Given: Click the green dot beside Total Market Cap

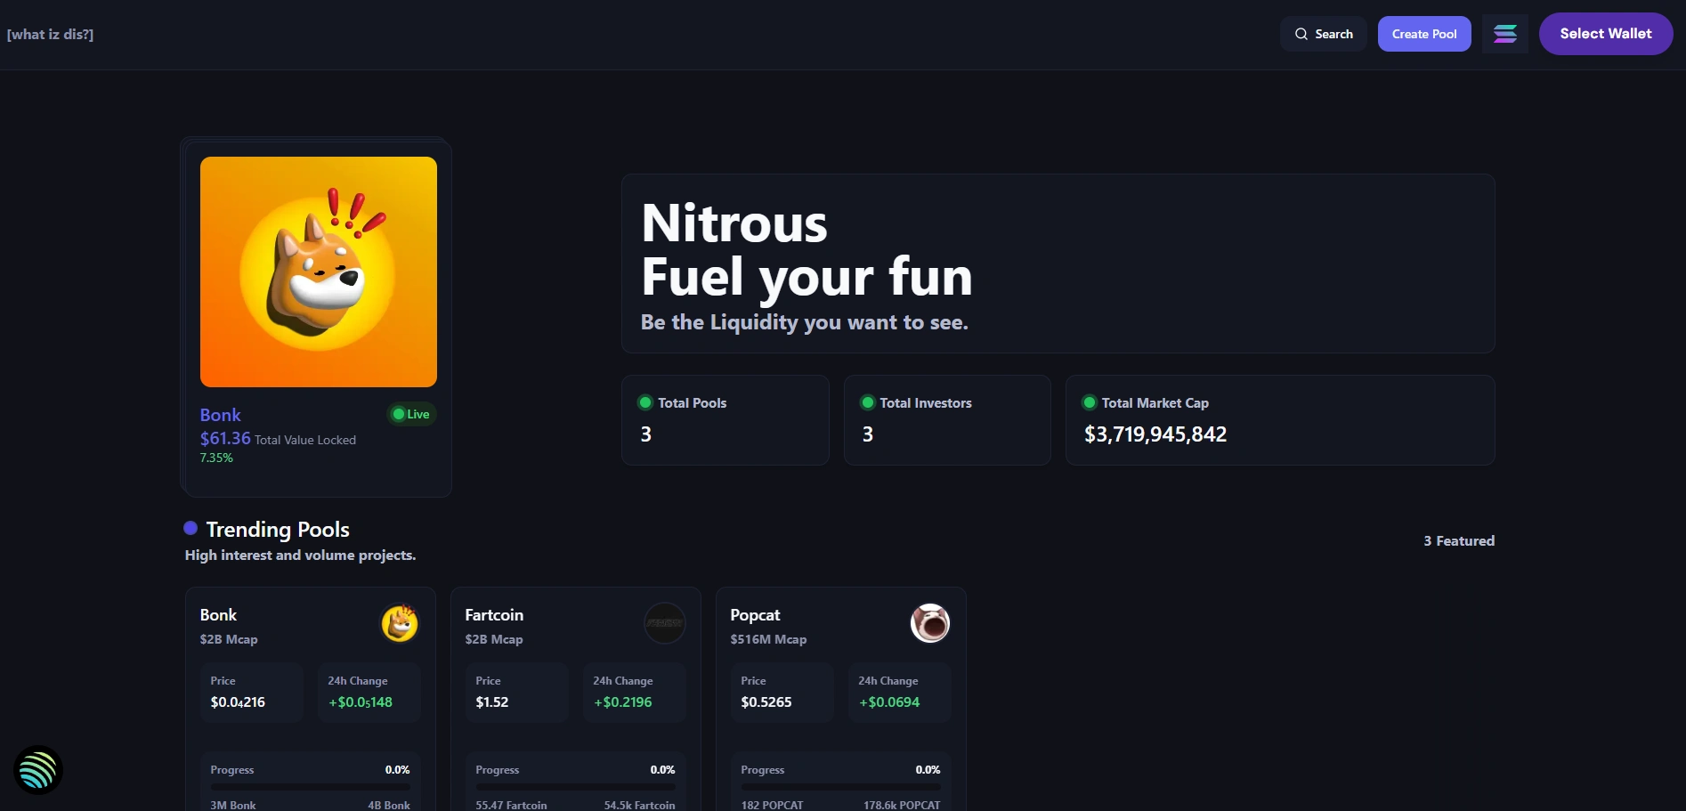Looking at the screenshot, I should [x=1089, y=402].
